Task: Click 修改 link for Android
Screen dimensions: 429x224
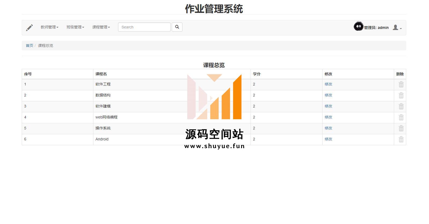Action: click(328, 139)
